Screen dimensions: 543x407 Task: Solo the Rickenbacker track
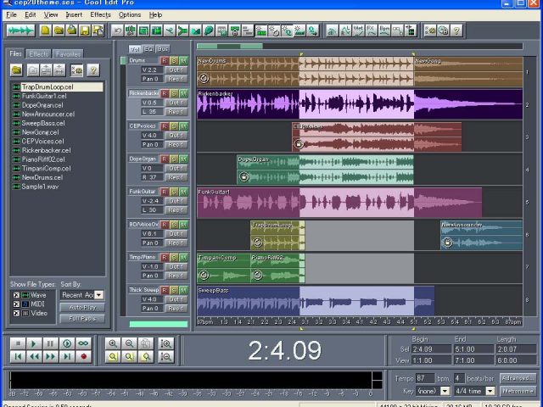(174, 93)
